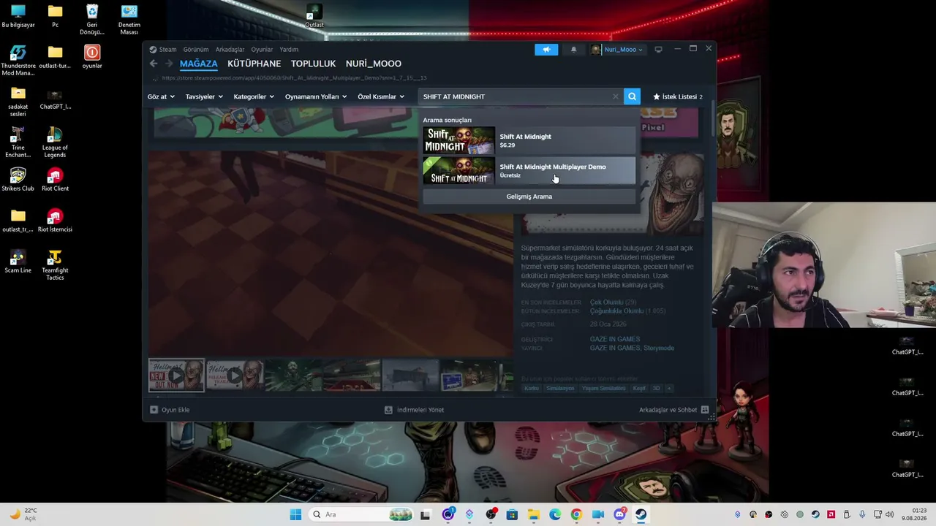Click the Yaşam Simülatörü tag
936x526 pixels.
tap(604, 388)
